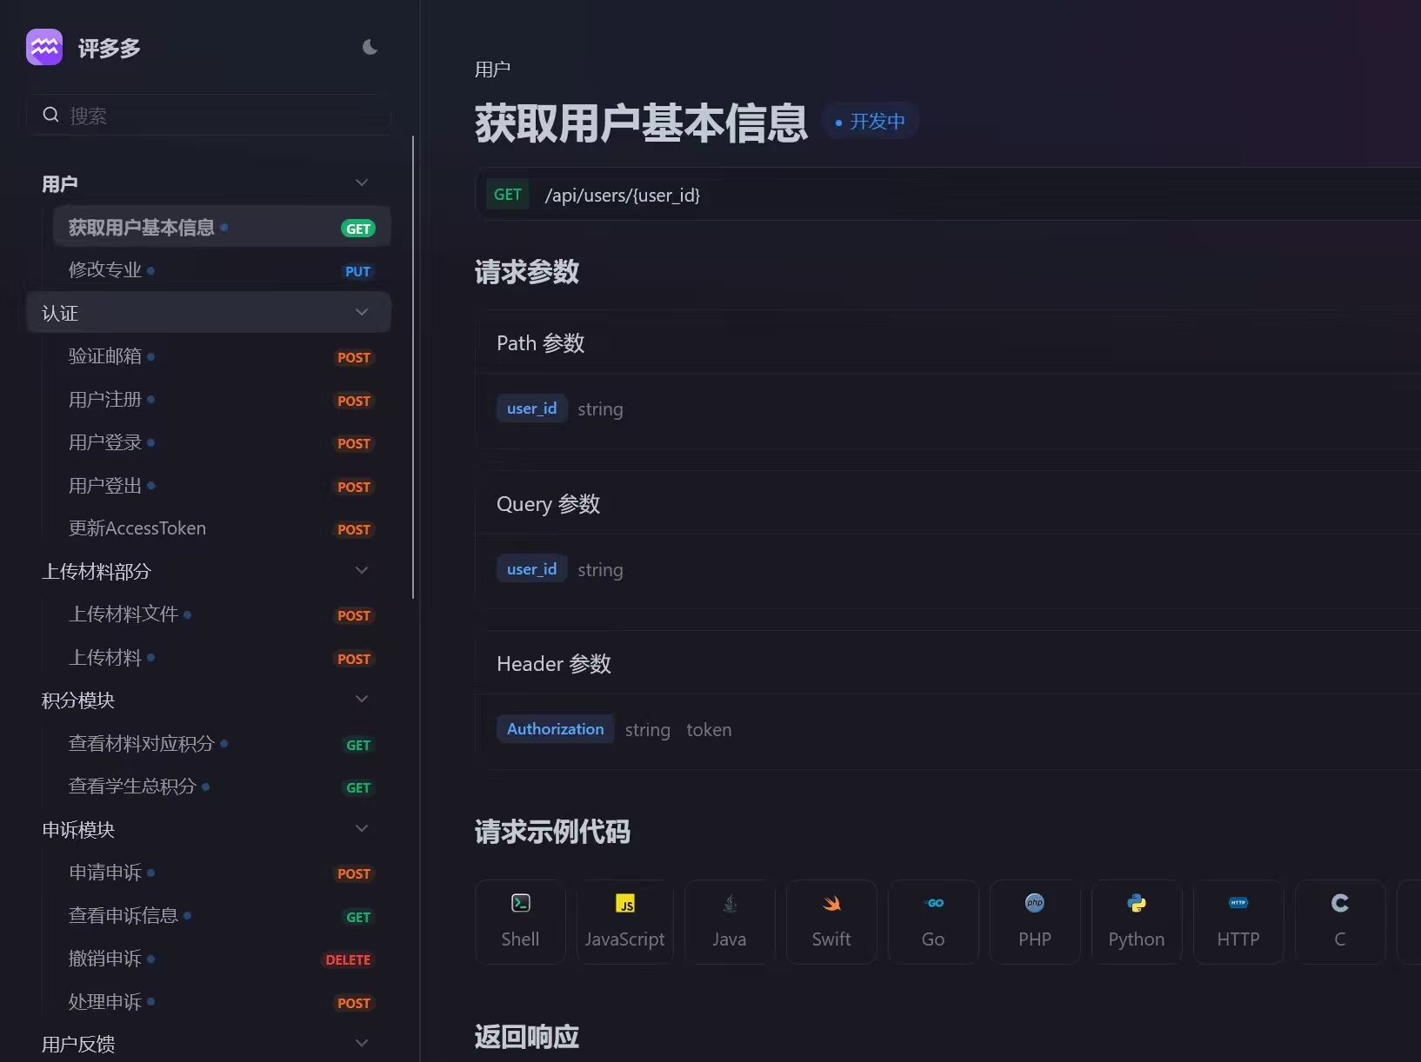
Task: Collapse the 上传材料部分 section chevron
Action: point(362,570)
